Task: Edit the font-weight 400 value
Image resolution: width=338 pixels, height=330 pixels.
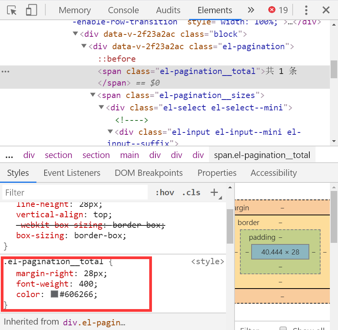Action: point(86,284)
